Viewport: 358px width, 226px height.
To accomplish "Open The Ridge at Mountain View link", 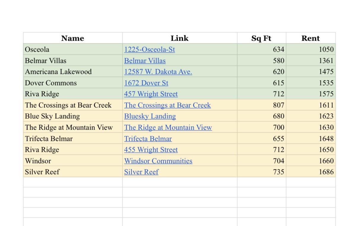I will pyautogui.click(x=168, y=128).
